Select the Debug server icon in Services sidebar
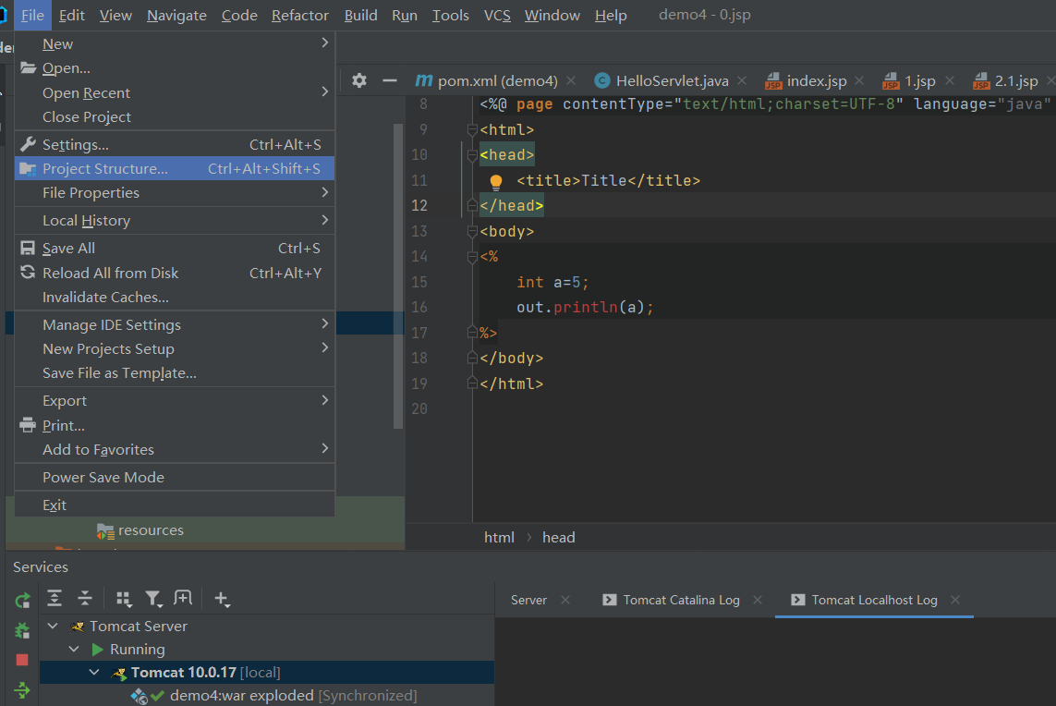The width and height of the screenshot is (1056, 706). tap(21, 630)
